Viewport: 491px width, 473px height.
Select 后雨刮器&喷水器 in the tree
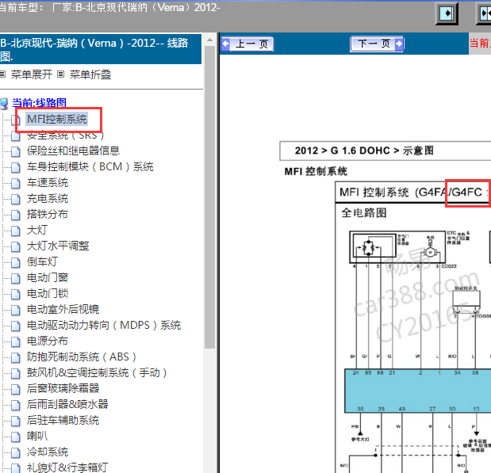[x=67, y=404]
